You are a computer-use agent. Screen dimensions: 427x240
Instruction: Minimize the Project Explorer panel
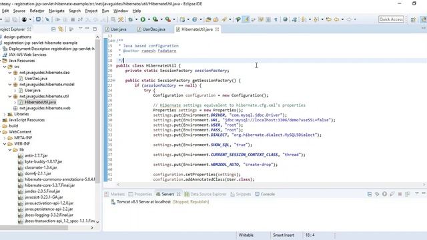(87, 29)
